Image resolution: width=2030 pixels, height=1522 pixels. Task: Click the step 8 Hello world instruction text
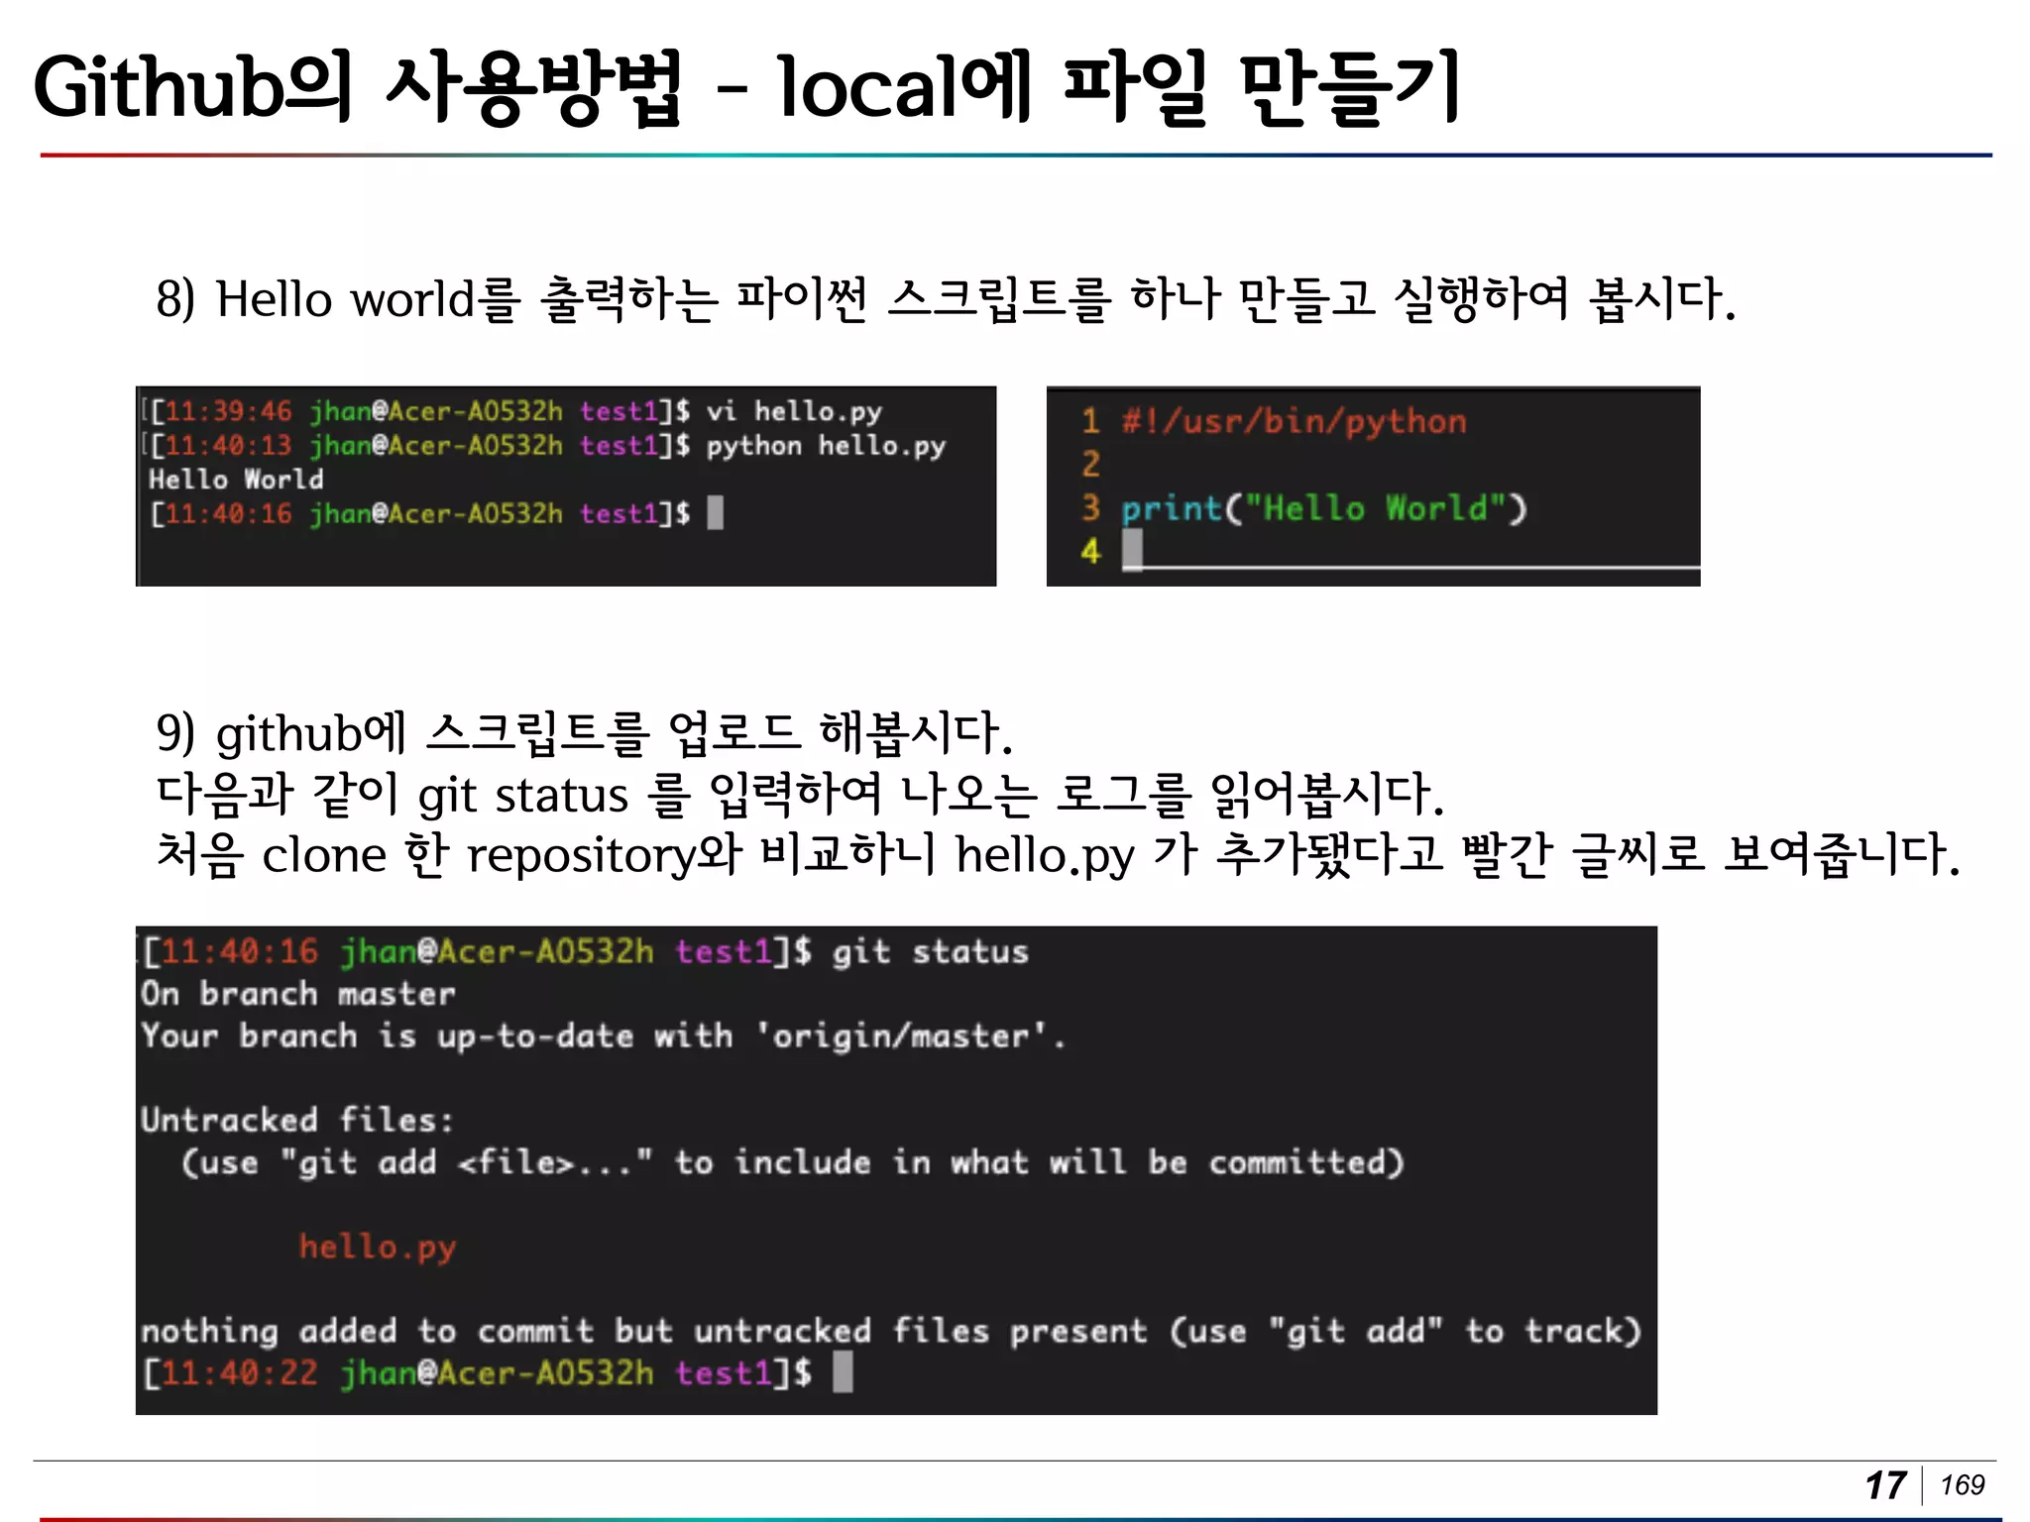pyautogui.click(x=945, y=299)
